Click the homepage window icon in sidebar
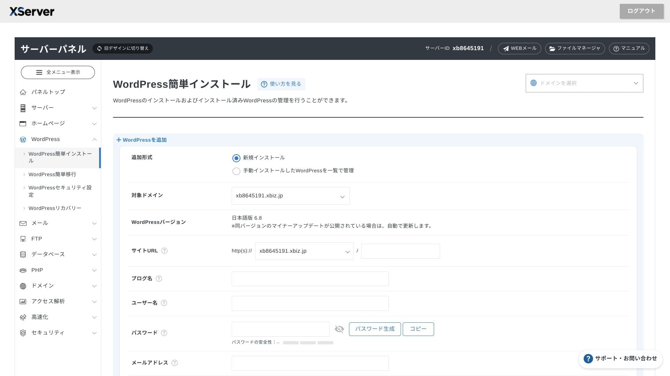The height and width of the screenshot is (376, 670). (x=23, y=124)
